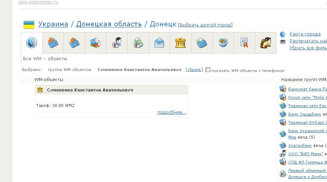Click 'Убрать все фильтры' link
The height and width of the screenshot is (182, 327).
coord(308,48)
